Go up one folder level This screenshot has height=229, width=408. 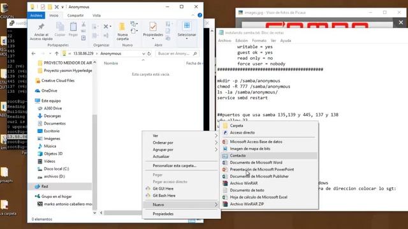click(x=57, y=53)
